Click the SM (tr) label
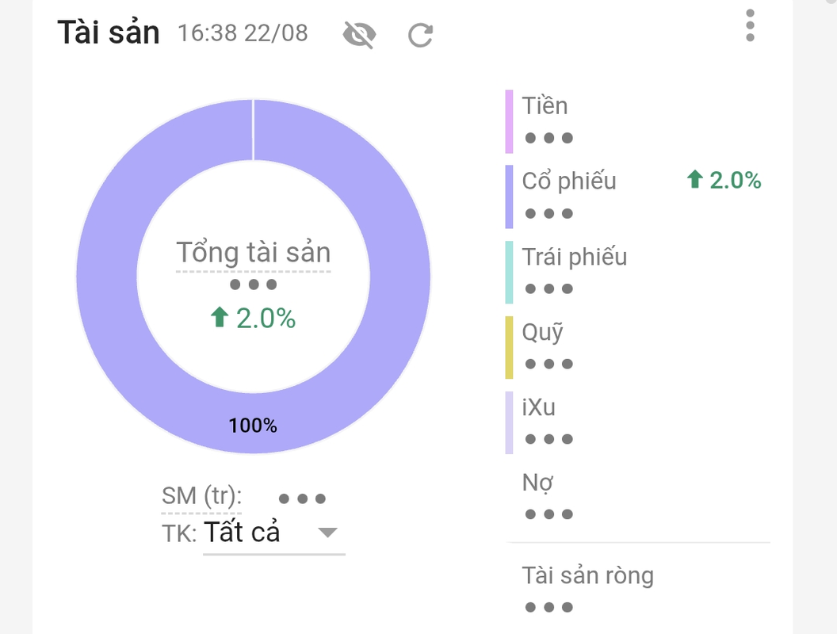Screen dimensions: 837x634 point(201,496)
